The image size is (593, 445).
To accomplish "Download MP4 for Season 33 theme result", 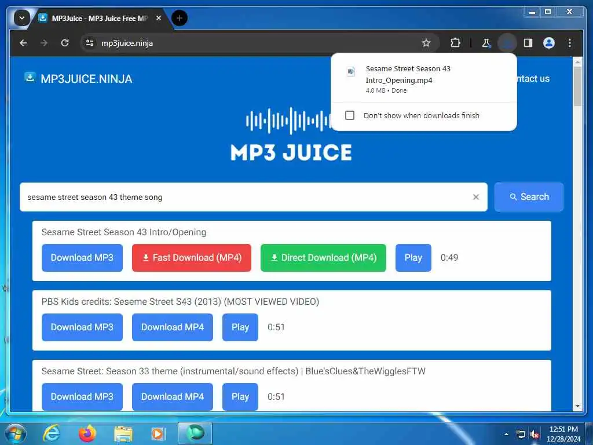I will [x=173, y=396].
